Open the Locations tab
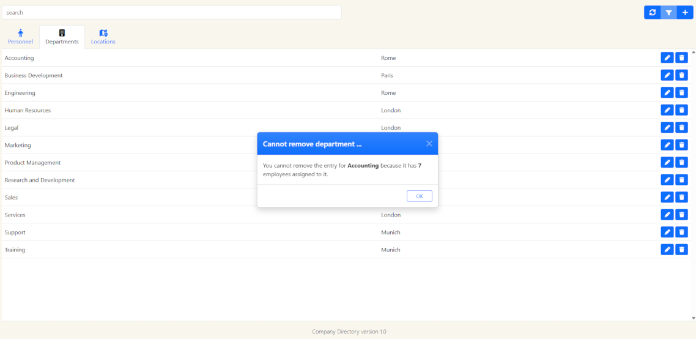The height and width of the screenshot is (339, 696). [x=103, y=37]
